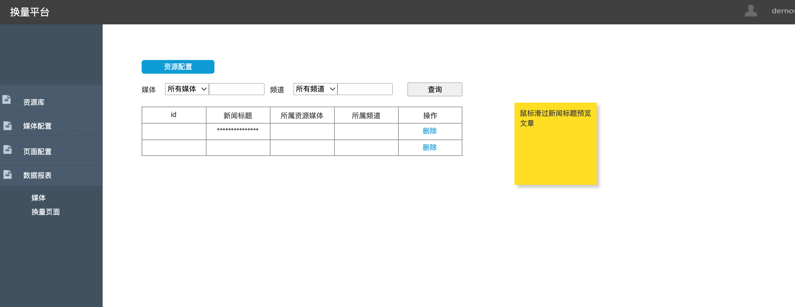Click the document icon beside 数据报表
795x307 pixels.
tap(7, 174)
